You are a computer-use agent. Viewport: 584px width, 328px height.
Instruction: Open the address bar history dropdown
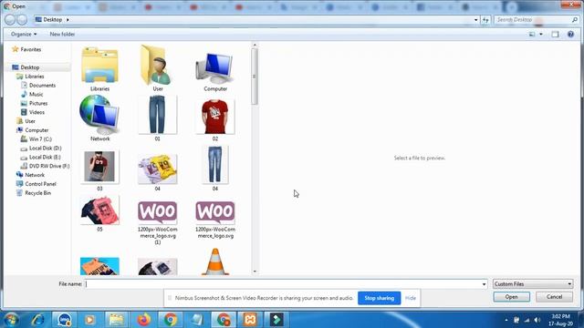point(475,20)
